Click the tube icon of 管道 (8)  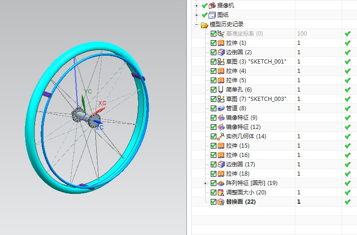(x=221, y=108)
